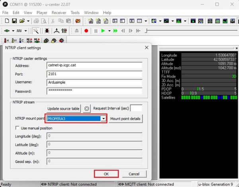Click the Pause playback icon
Viewport: 239px width, 187px height.
coord(96,31)
